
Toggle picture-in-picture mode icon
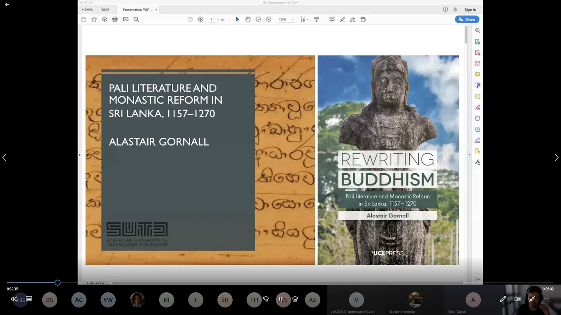[518, 299]
